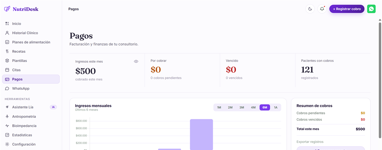Toggle dark mode with the moon icon
Viewport: 382px width, 150px height.
(310, 9)
